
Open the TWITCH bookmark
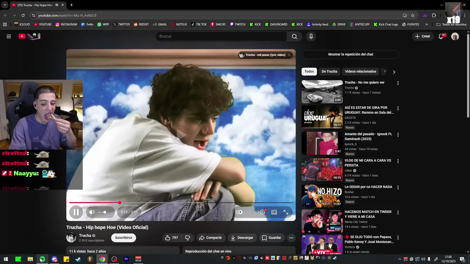238,25
